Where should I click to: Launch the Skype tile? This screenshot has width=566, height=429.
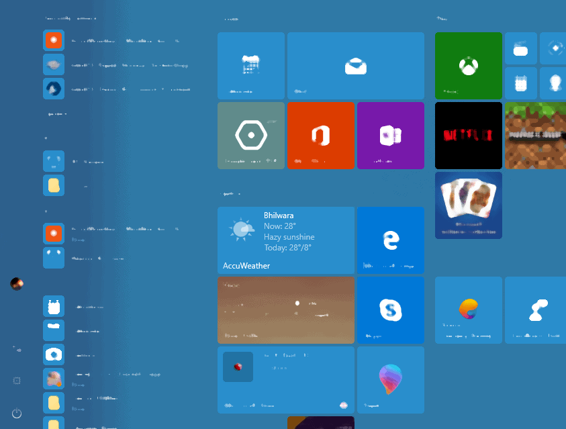pos(391,310)
